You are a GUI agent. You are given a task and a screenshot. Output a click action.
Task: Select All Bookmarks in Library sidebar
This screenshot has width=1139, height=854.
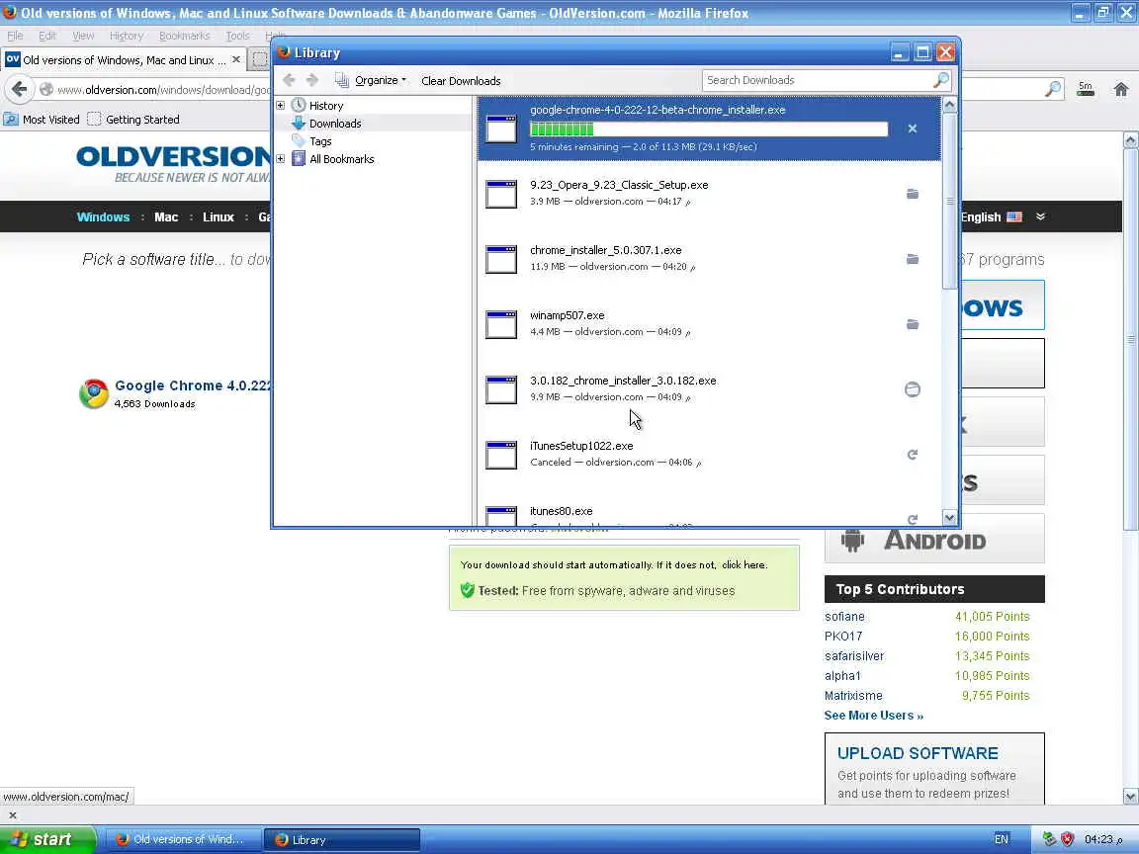[x=341, y=159]
